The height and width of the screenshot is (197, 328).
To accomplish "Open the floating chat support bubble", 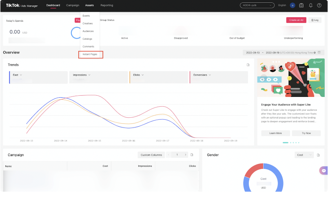I will [324, 170].
